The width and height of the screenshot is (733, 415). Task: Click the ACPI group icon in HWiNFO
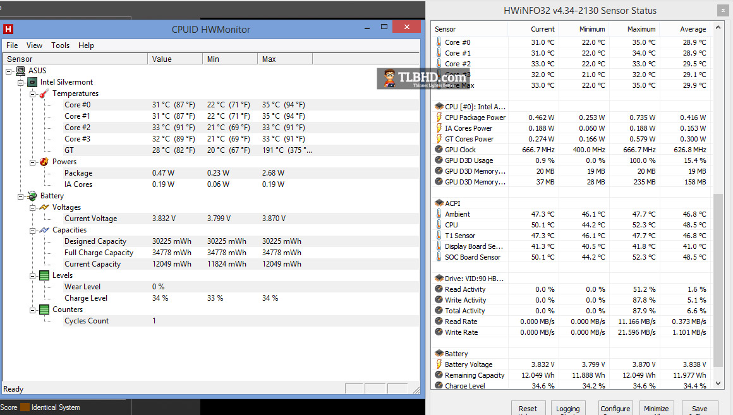pos(439,203)
